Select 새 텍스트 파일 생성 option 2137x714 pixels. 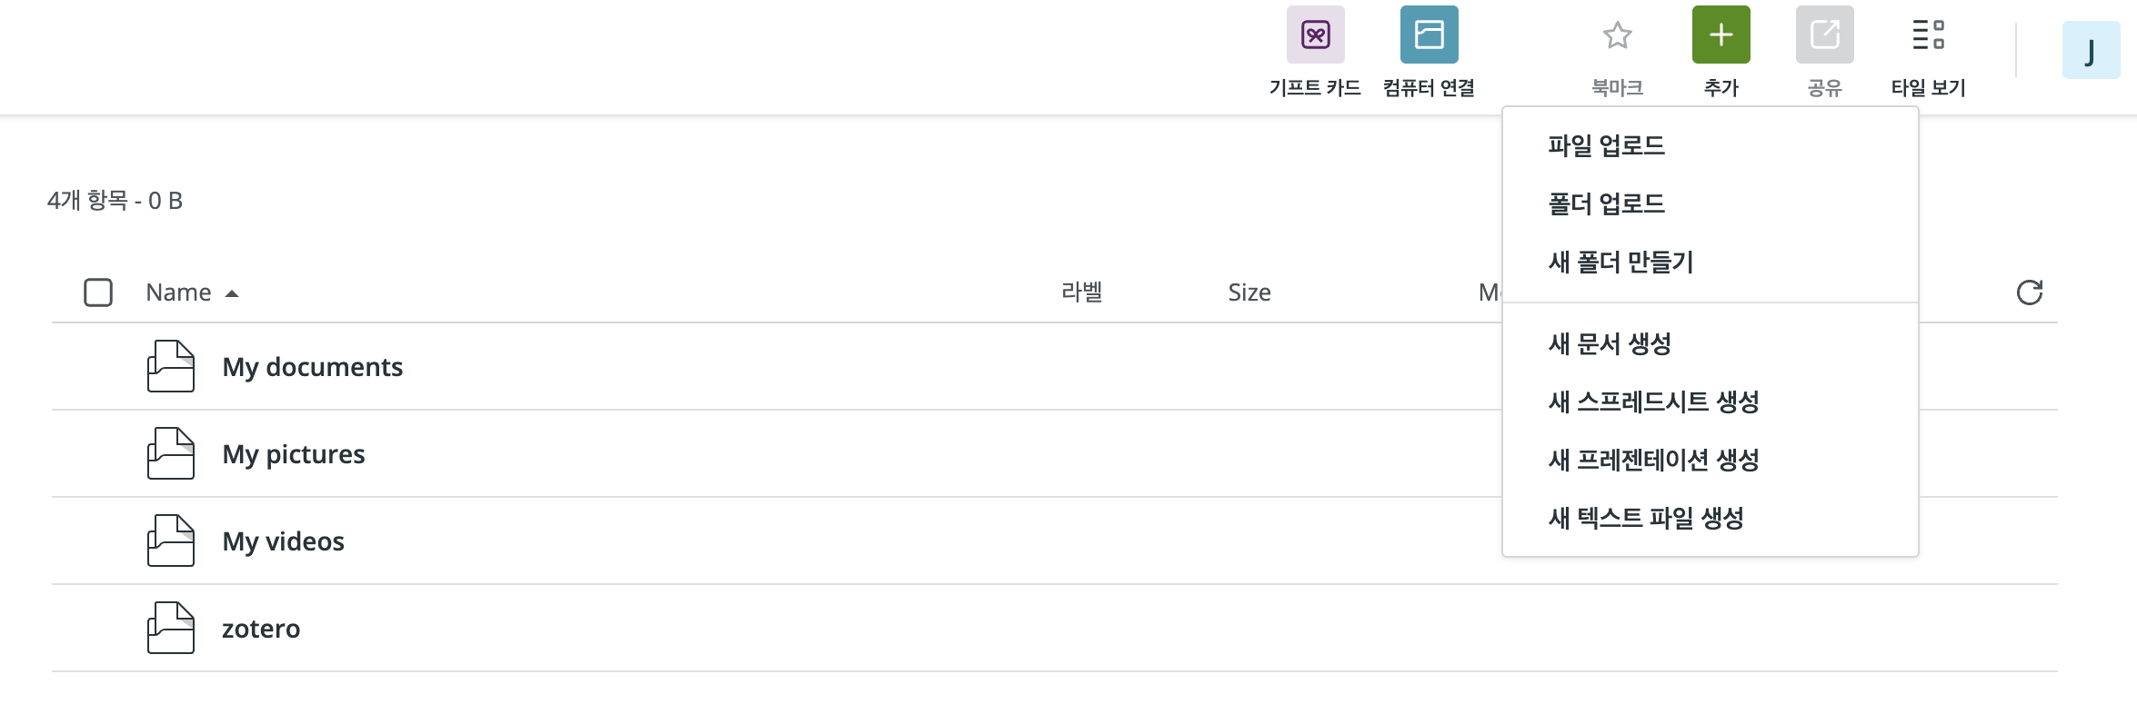coord(1647,518)
